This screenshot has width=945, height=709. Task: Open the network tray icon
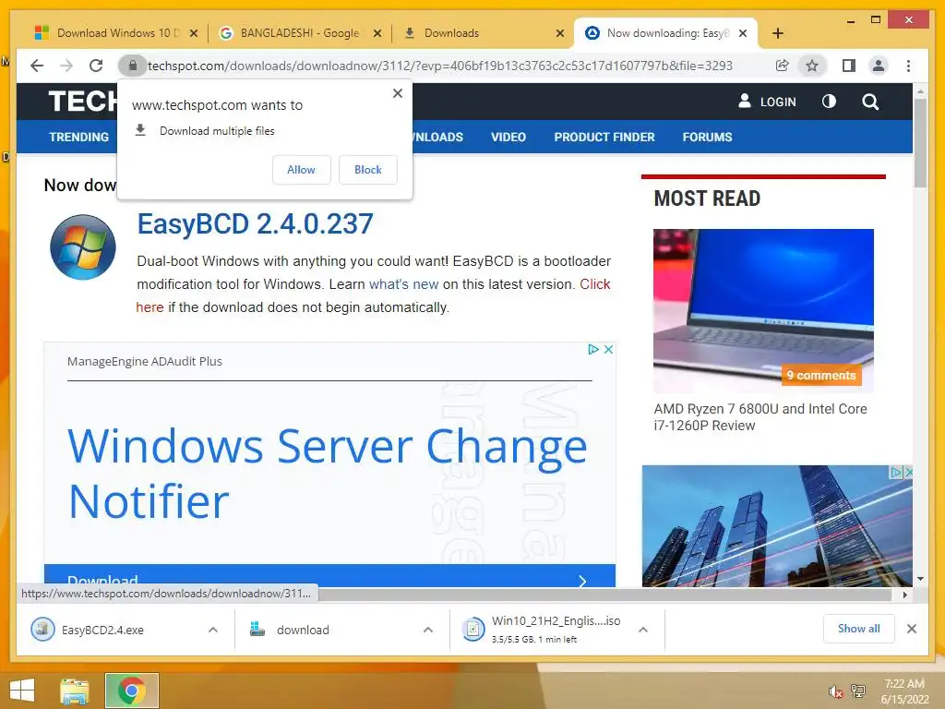(858, 691)
